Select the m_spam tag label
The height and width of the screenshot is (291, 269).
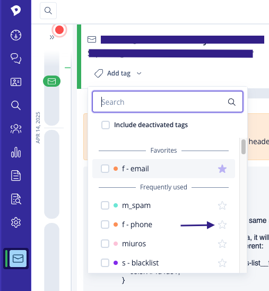(136, 206)
